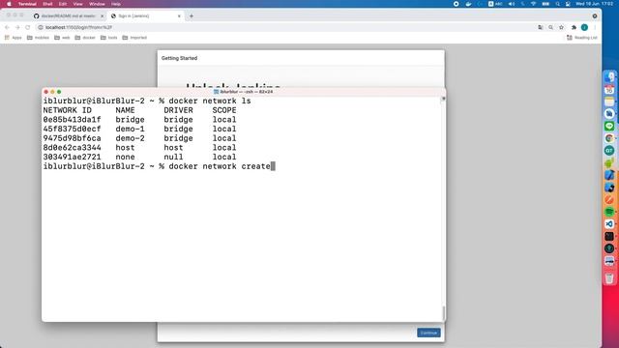Click the Docker whale menu bar icon

click(x=468, y=4)
